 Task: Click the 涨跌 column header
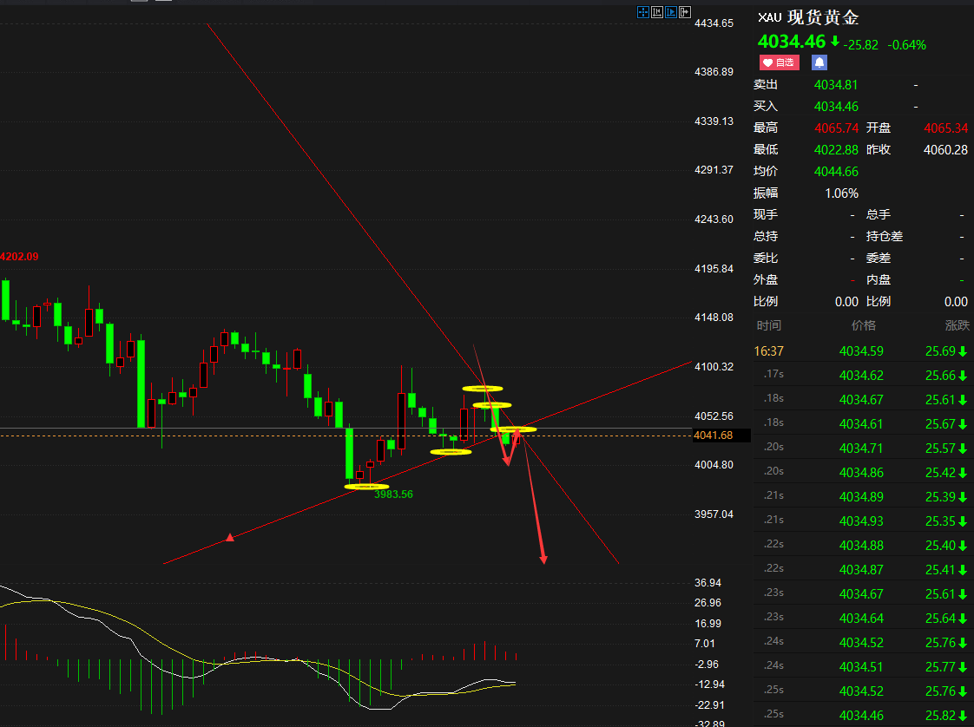point(957,325)
